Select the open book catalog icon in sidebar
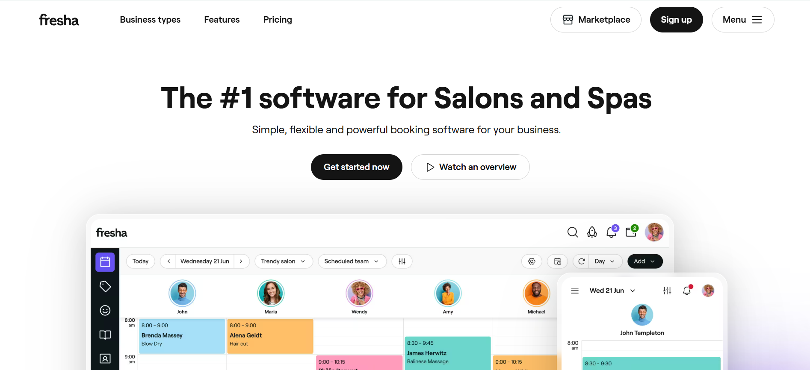Viewport: 810px width, 370px height. [x=105, y=335]
